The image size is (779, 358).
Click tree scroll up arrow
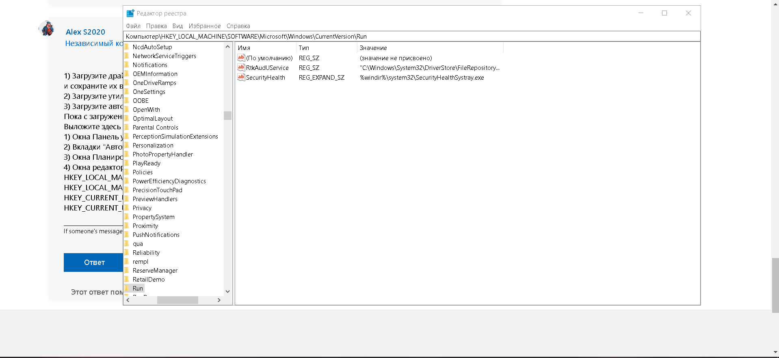tap(227, 47)
